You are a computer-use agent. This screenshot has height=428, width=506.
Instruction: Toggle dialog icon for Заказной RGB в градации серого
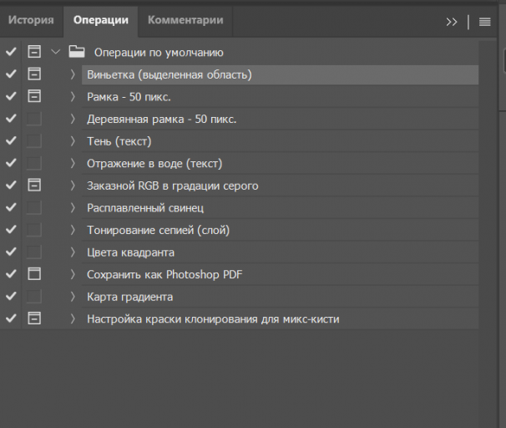pyautogui.click(x=34, y=185)
